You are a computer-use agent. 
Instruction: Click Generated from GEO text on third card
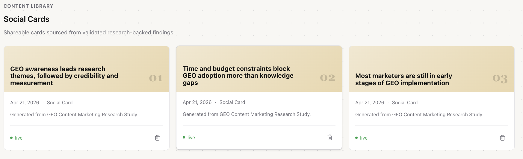coord(419,114)
